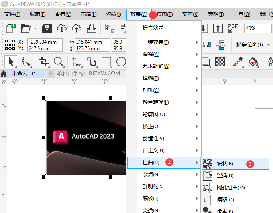Image resolution: width=273 pixels, height=213 pixels.
Task: Expand the 轮廓图(O) submenu
Action: point(164,114)
